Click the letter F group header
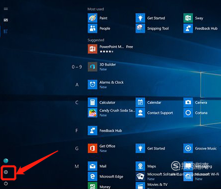 77,131
